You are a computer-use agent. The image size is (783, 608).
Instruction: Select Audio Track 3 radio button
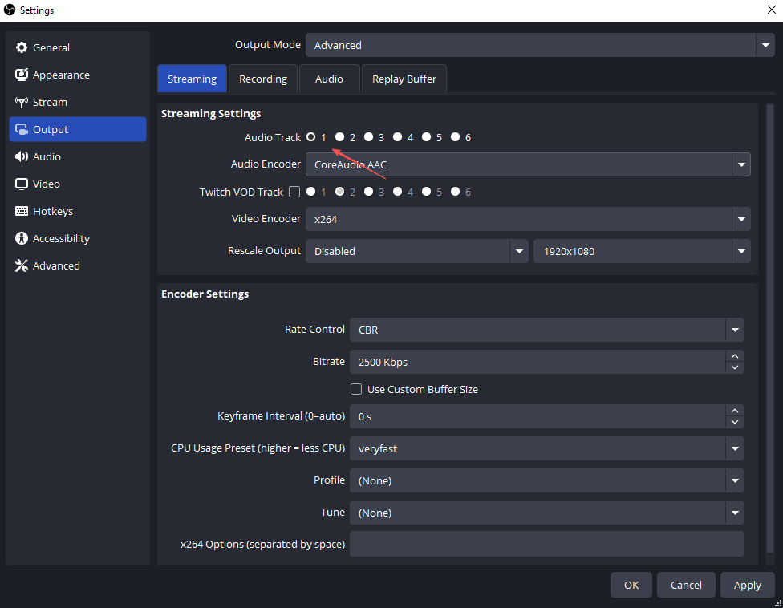368,137
